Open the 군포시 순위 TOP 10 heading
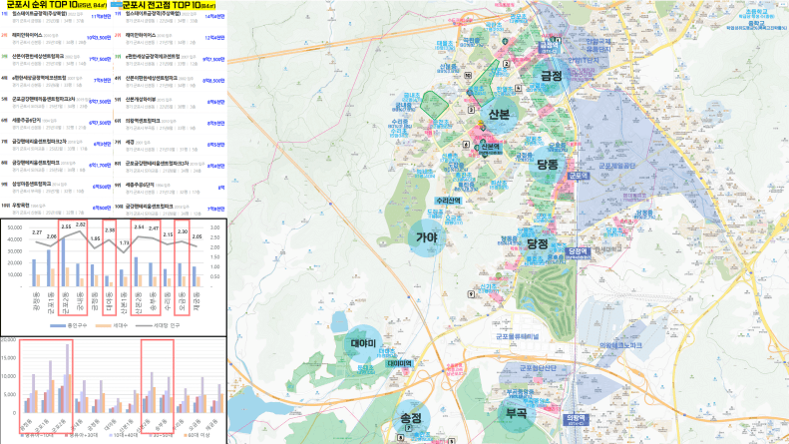The height and width of the screenshot is (444, 789). pos(52,5)
